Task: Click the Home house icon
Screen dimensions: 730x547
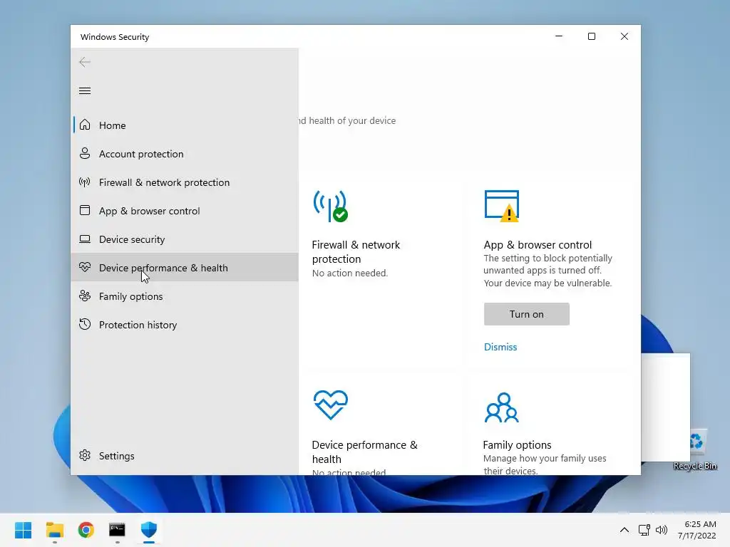Action: 85,125
